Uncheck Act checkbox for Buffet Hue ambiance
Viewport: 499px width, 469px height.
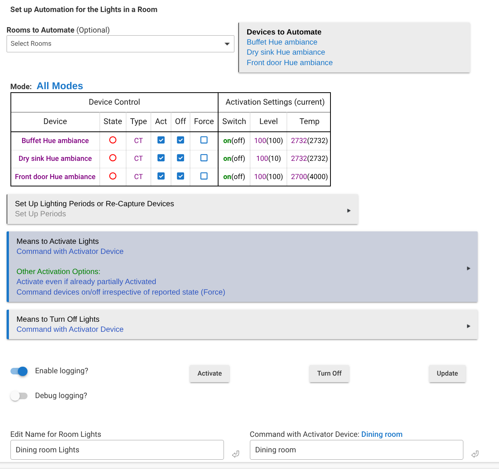[161, 140]
